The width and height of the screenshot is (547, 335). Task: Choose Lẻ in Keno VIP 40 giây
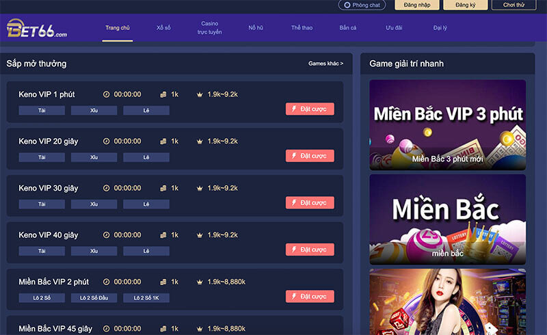(146, 251)
